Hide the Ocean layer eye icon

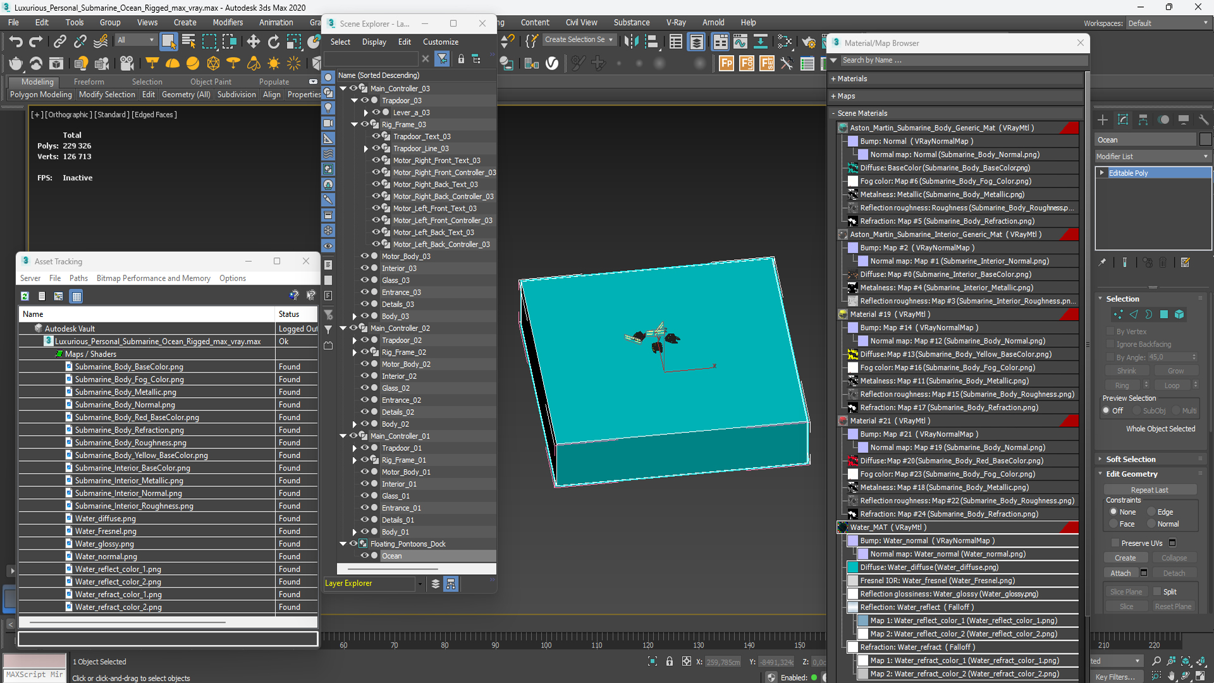[365, 556]
